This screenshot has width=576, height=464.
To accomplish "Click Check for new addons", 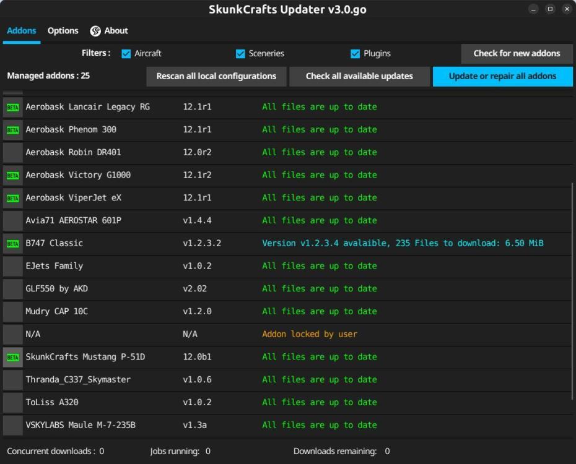I will pyautogui.click(x=517, y=54).
